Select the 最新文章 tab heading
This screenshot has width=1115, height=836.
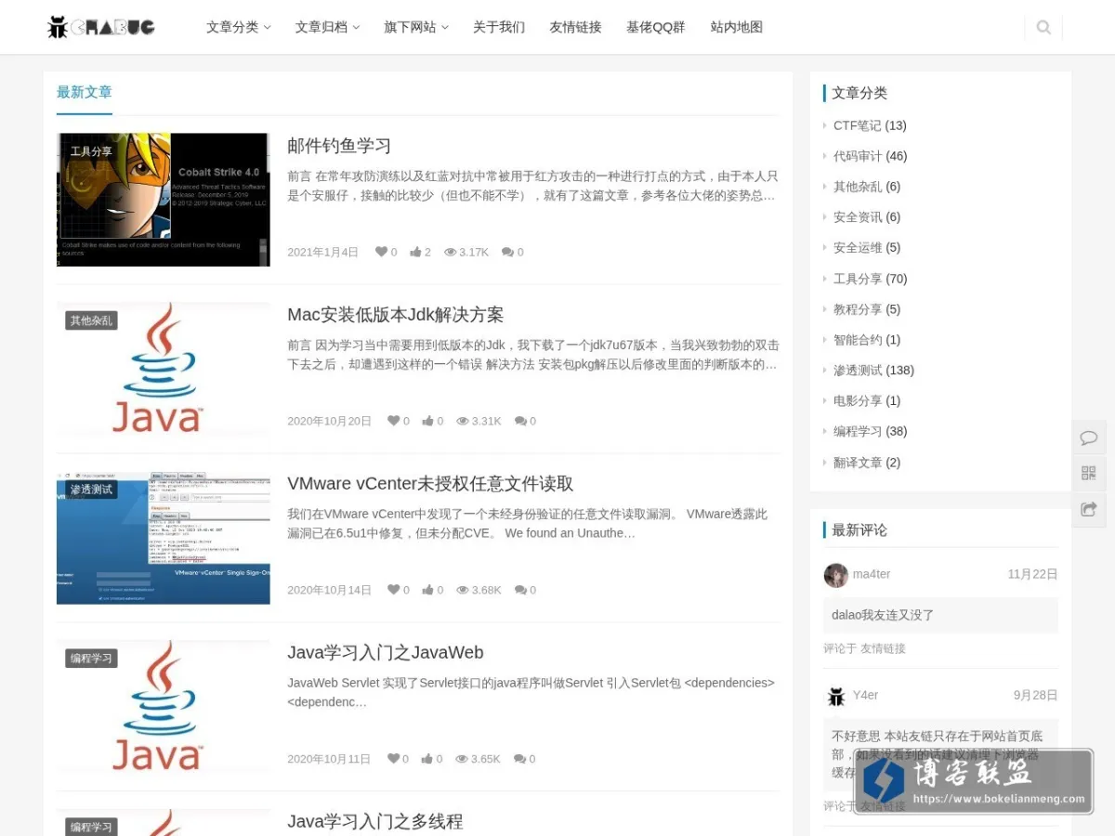point(84,92)
